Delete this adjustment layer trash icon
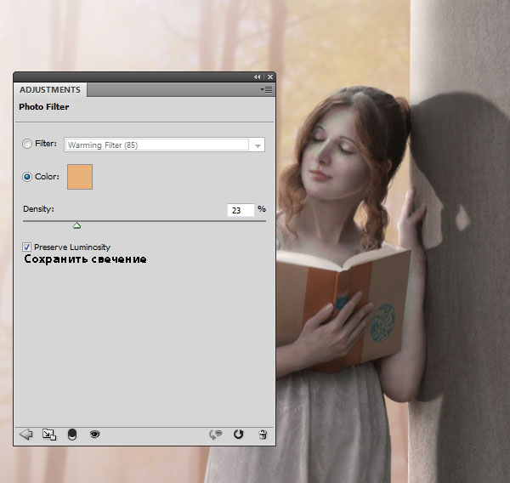This screenshot has width=510, height=483. coord(263,435)
